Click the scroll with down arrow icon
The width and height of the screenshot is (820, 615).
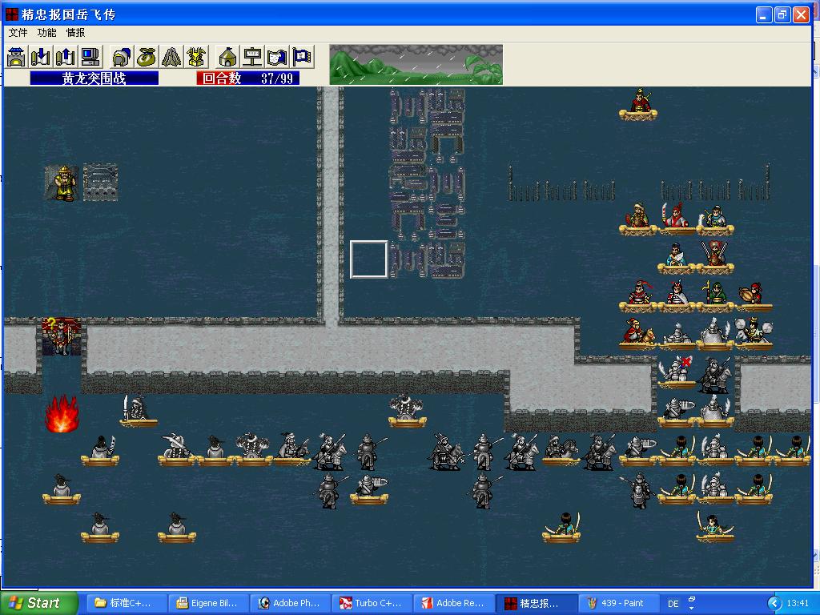40,57
